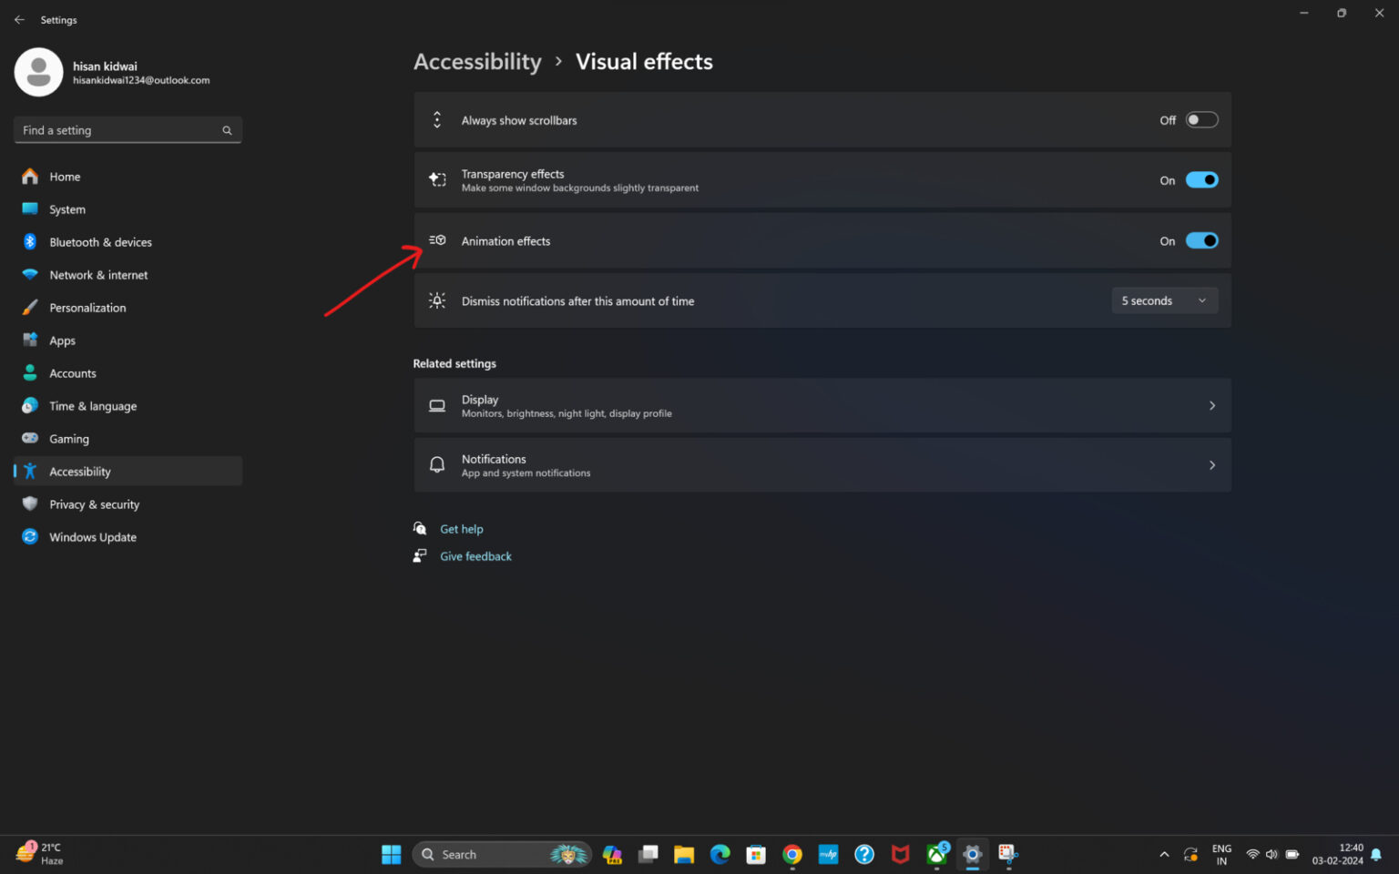Image resolution: width=1399 pixels, height=874 pixels.
Task: Toggle off Transparency effects
Action: coord(1201,179)
